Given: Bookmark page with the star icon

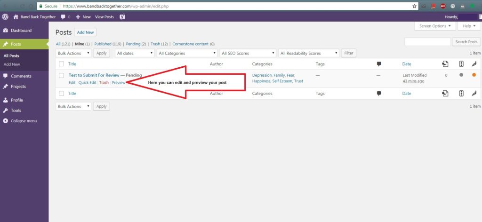Looking at the screenshot, I should click(x=414, y=6).
